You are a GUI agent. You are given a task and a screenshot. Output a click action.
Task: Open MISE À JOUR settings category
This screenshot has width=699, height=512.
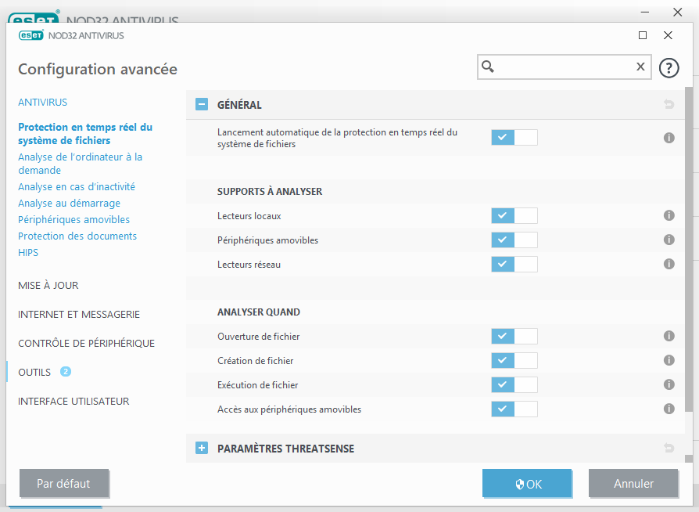pyautogui.click(x=48, y=286)
